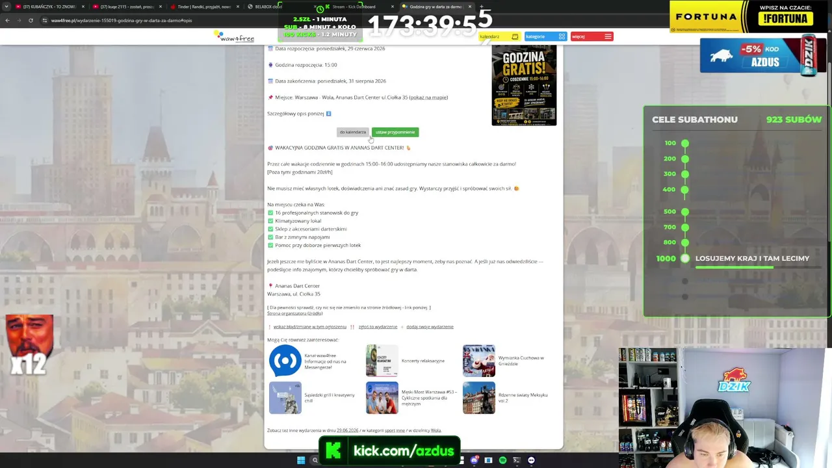
Task: Select 'Data rozpoczęcia: poniedziałek, 29 czerwca 2026' text
Action: (x=330, y=49)
